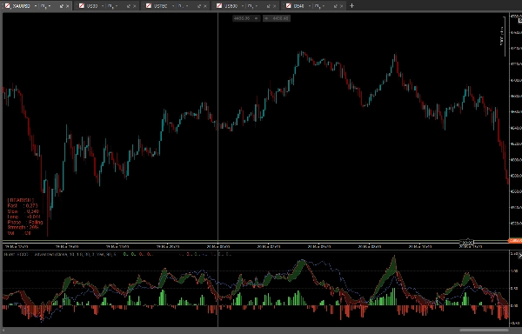Open timeframe selector on XAUUSD tab
Viewport: 522px width, 334px height.
[x=45, y=6]
